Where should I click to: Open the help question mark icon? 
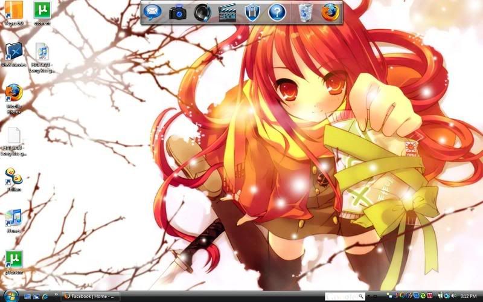[277, 12]
